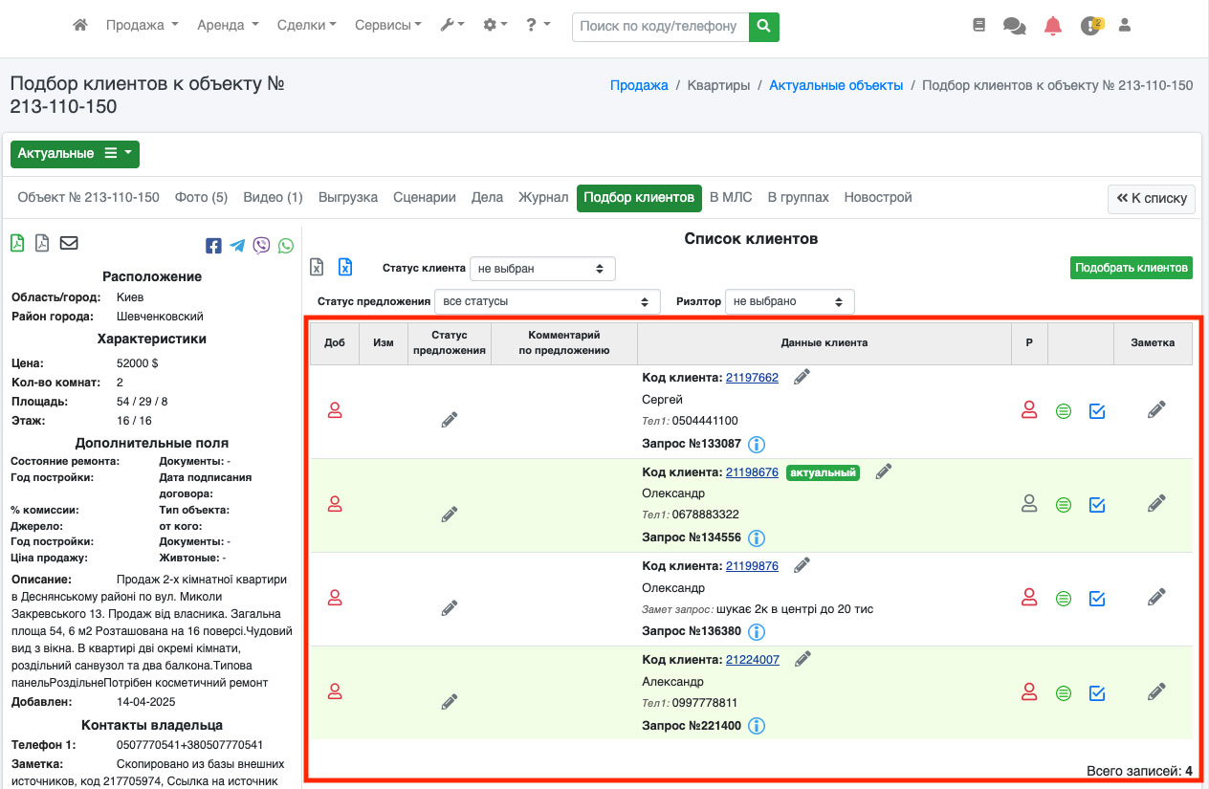
Task: Open the Риэлтор dropdown
Action: (x=789, y=301)
